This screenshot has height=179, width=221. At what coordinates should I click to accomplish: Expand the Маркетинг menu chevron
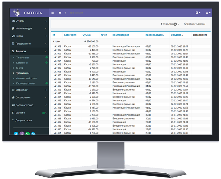[46, 90]
